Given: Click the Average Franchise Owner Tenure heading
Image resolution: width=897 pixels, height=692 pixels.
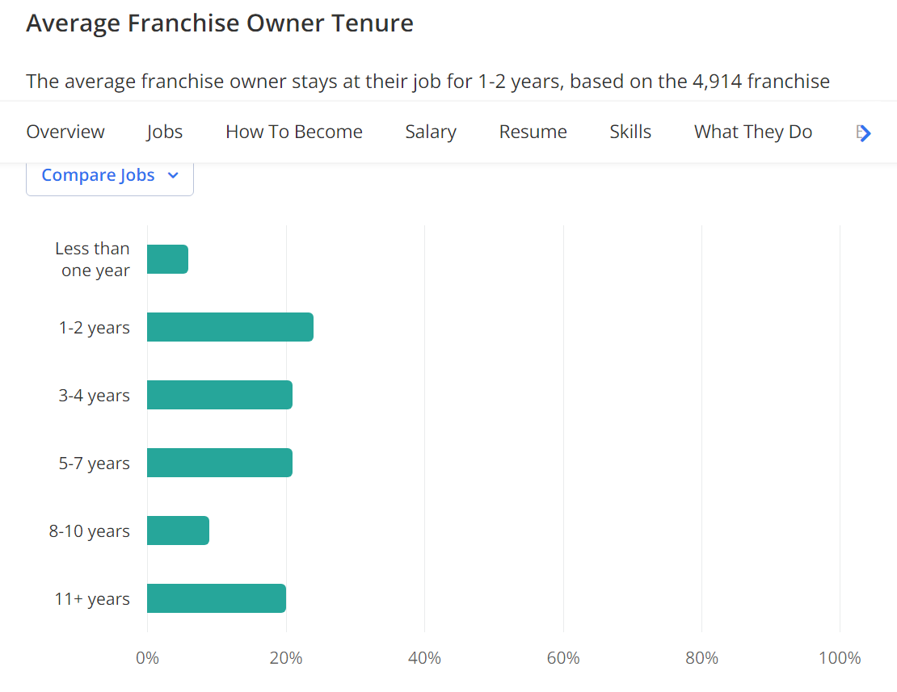Looking at the screenshot, I should [x=220, y=23].
